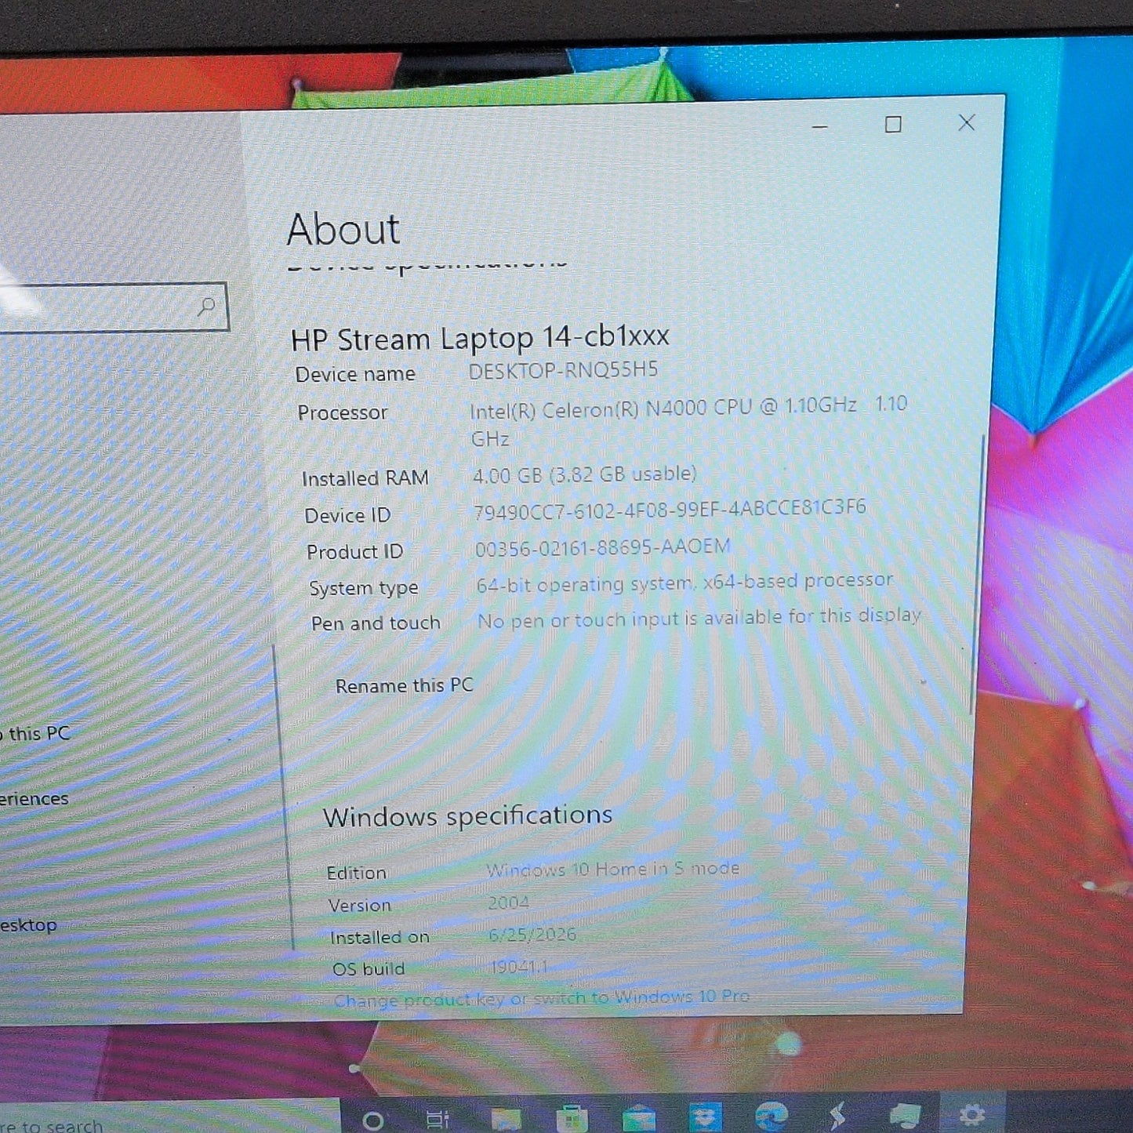This screenshot has height=1133, width=1133.
Task: Open Shared experiences in the sidebar
Action: coord(34,798)
